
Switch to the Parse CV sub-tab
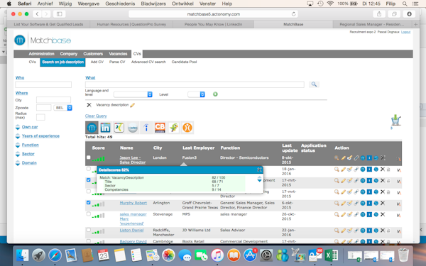point(117,62)
